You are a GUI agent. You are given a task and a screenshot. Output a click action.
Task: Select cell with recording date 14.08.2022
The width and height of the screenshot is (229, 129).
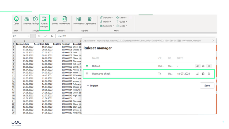(43, 61)
